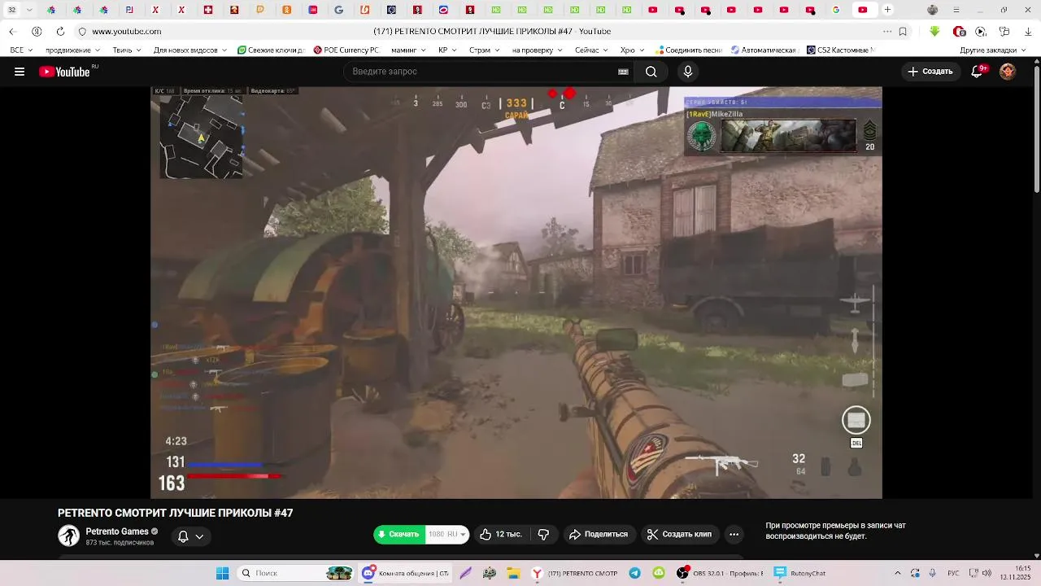Expand the на проверку bookmarks folder
The width and height of the screenshot is (1041, 586).
538,50
